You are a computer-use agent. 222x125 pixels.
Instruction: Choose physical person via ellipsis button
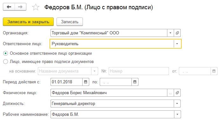[171, 93]
